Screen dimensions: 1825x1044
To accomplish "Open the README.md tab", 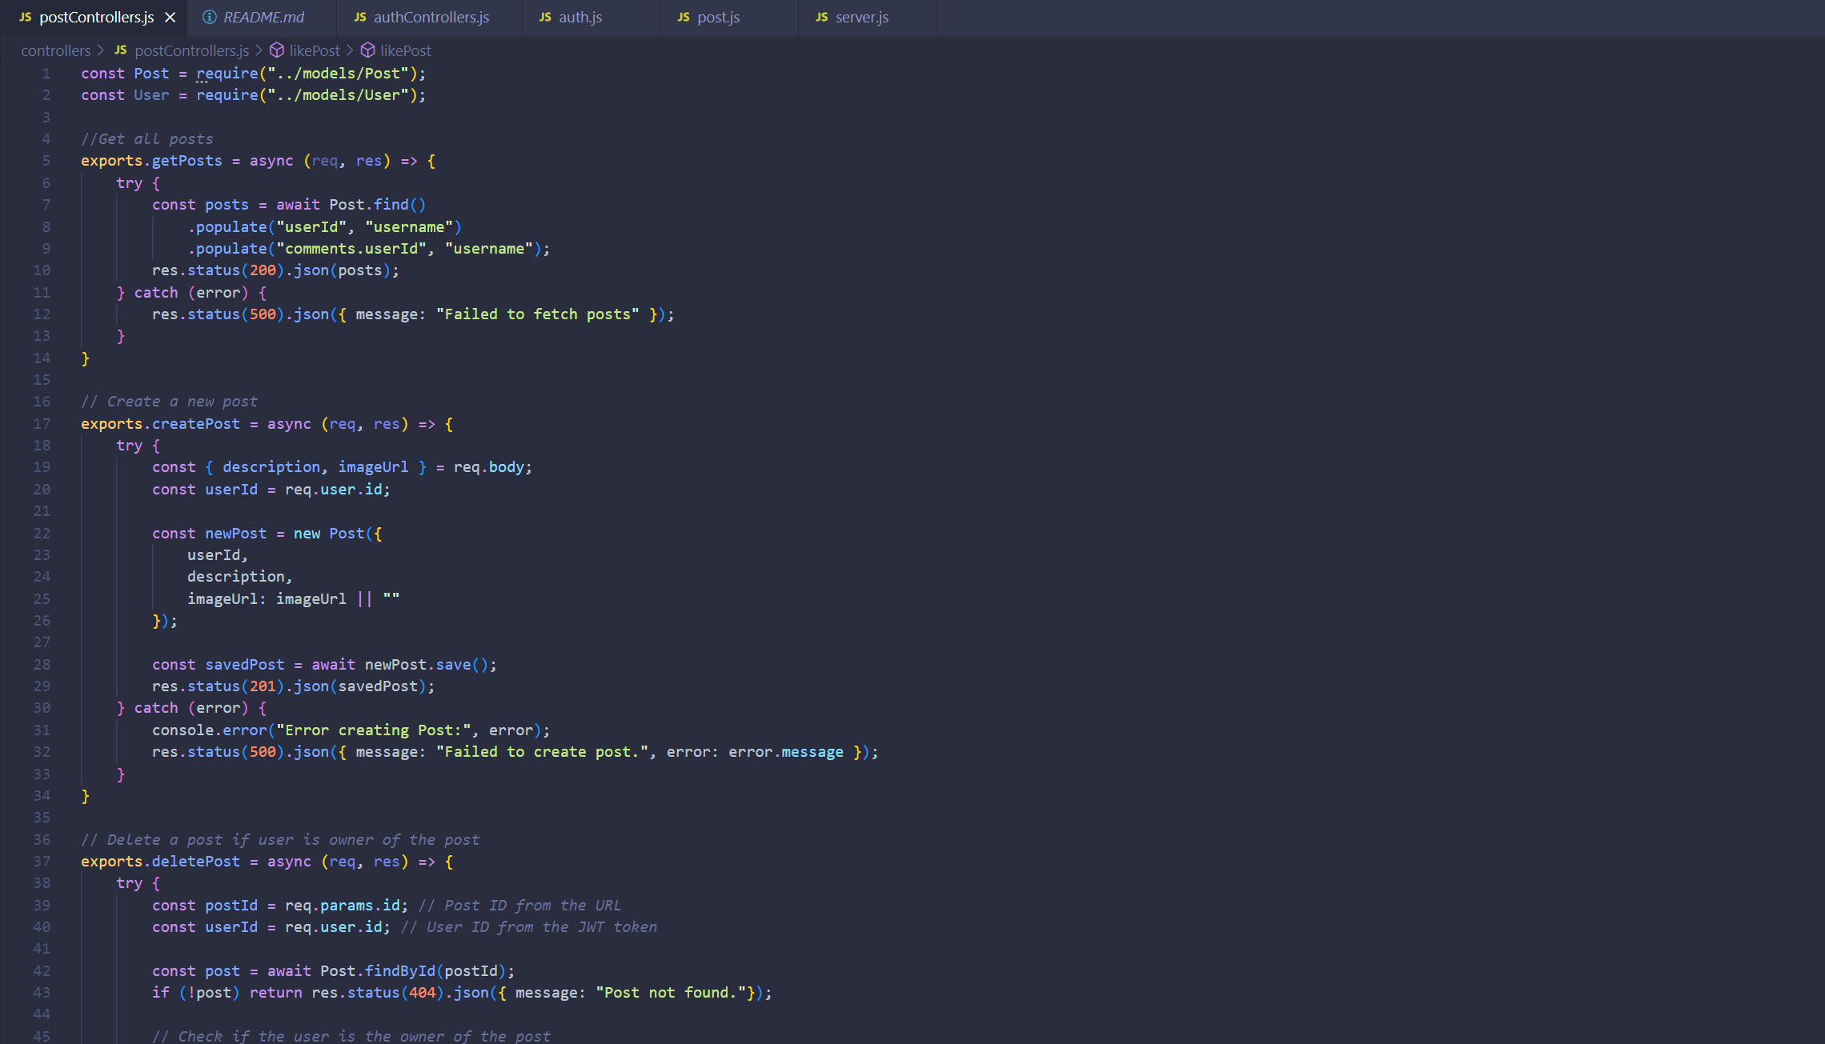I will pos(263,17).
